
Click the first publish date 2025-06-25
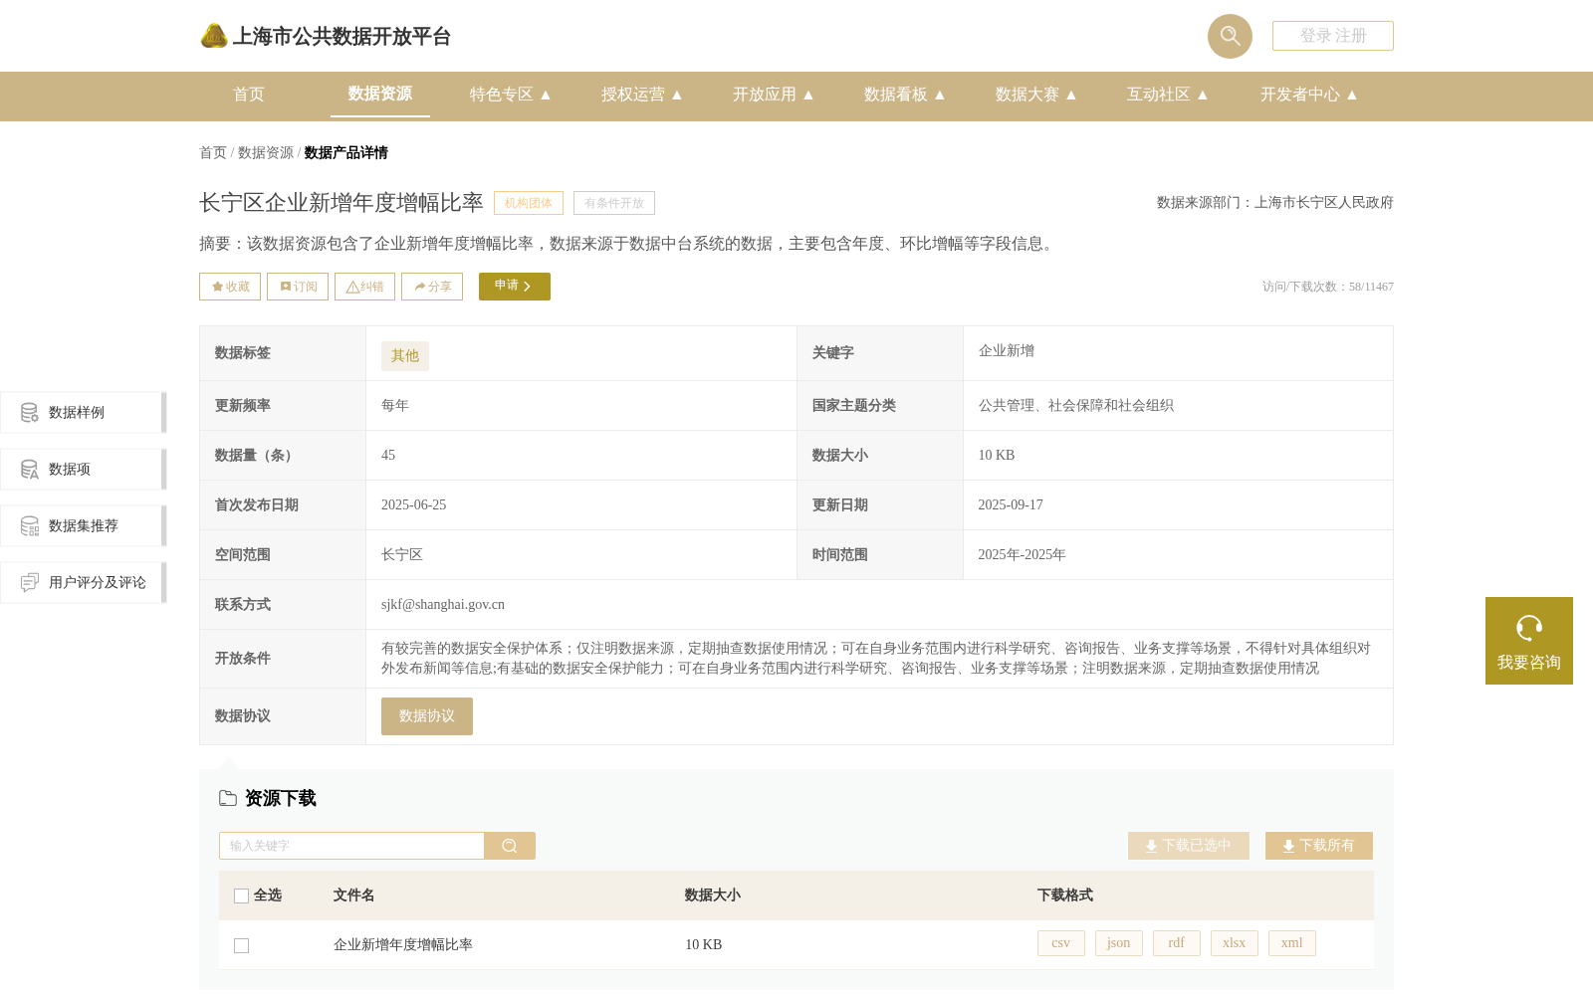414,505
